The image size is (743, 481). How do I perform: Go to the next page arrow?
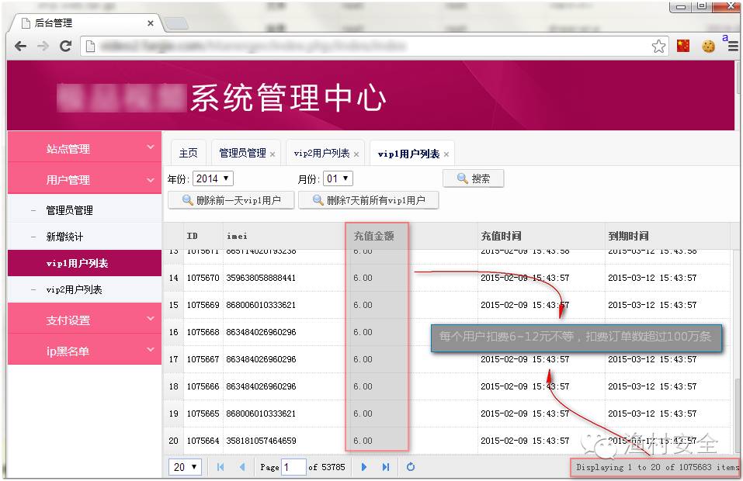pyautogui.click(x=363, y=467)
